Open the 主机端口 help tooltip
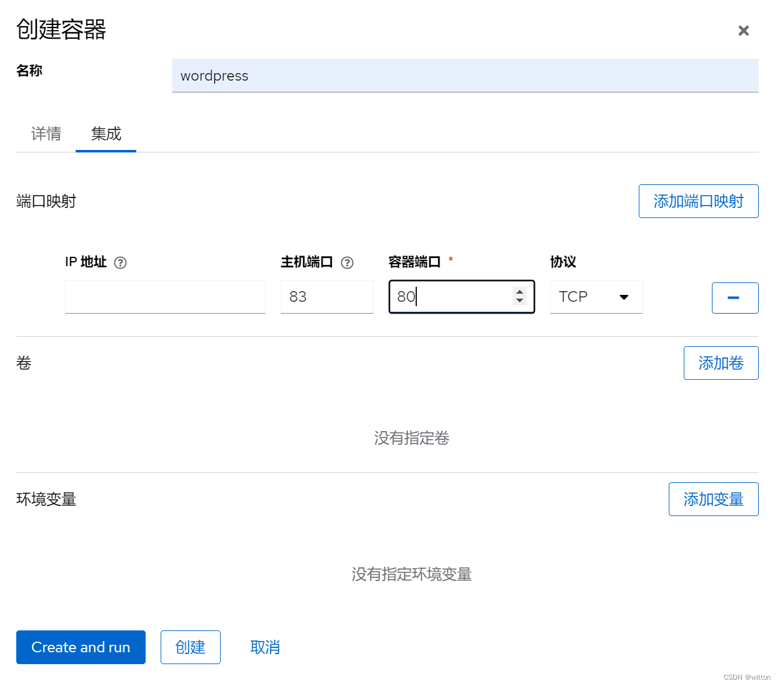 coord(347,262)
